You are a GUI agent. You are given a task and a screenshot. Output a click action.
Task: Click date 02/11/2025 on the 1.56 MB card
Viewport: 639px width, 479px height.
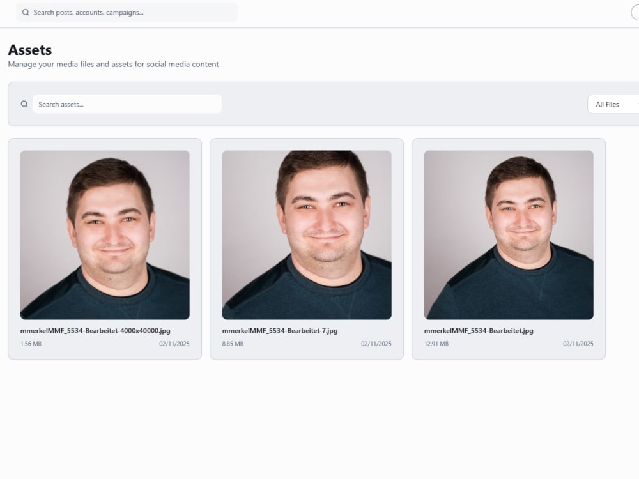click(174, 344)
